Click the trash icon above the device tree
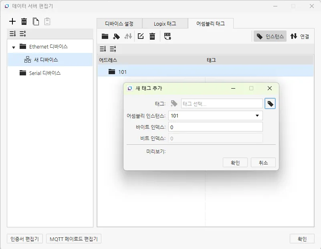This screenshot has height=249, width=321. [x=24, y=22]
